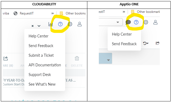Expand the Cloudability chevron down arrow
The height and width of the screenshot is (103, 172).
click(x=39, y=26)
